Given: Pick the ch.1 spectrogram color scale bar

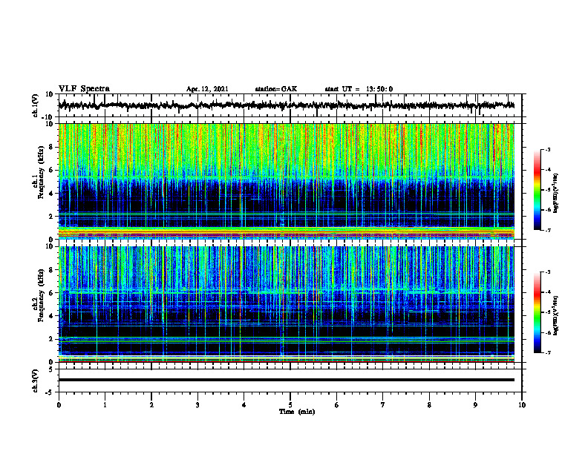Looking at the screenshot, I should point(537,190).
